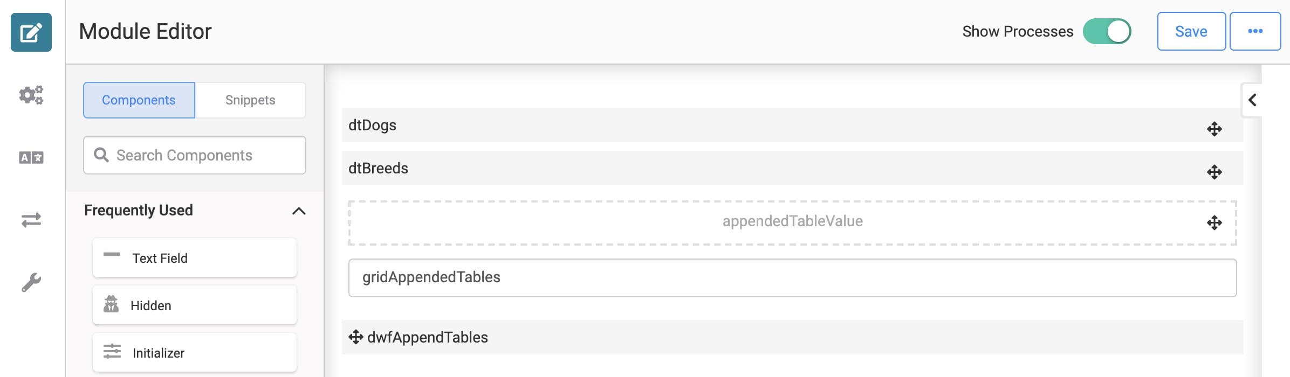The width and height of the screenshot is (1290, 377).
Task: Open the Module Editor pencil icon
Action: (31, 32)
